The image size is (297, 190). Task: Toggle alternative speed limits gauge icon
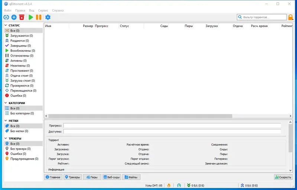tap(179, 185)
